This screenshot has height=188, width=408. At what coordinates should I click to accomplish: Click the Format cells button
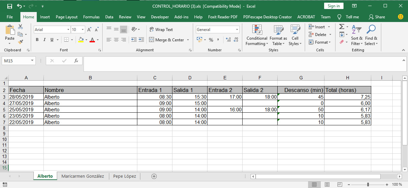[x=320, y=42]
